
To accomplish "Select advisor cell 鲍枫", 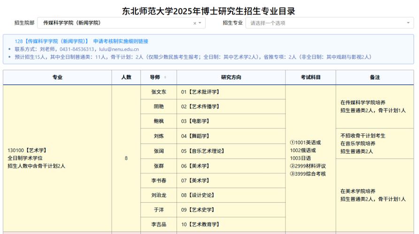I will click(159, 121).
